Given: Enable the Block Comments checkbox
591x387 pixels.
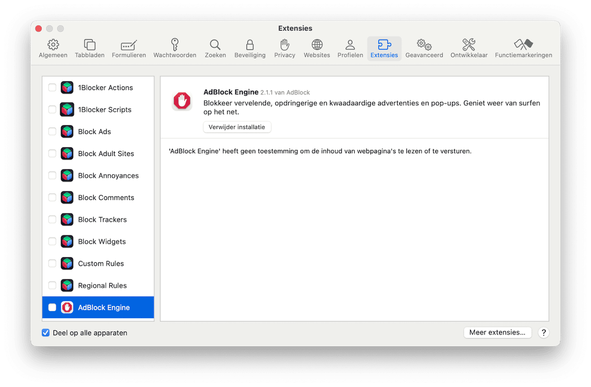Looking at the screenshot, I should click(x=52, y=197).
